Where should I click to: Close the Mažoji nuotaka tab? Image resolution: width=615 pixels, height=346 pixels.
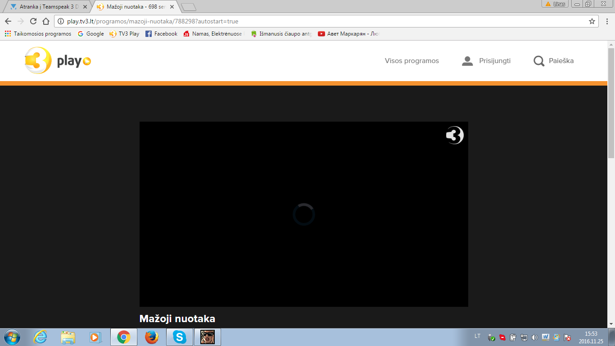[172, 7]
